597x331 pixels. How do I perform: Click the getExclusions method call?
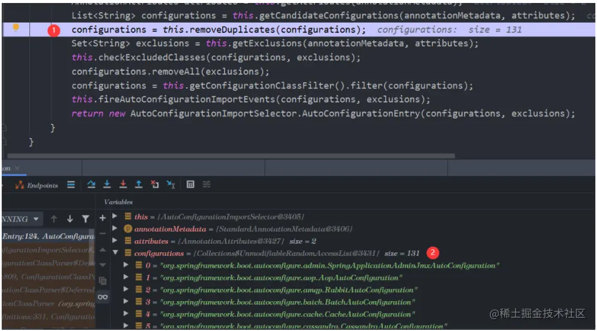click(267, 44)
